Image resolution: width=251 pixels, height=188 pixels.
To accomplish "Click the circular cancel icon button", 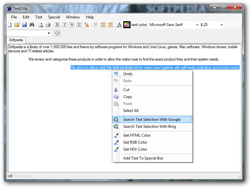I will (x=57, y=33).
